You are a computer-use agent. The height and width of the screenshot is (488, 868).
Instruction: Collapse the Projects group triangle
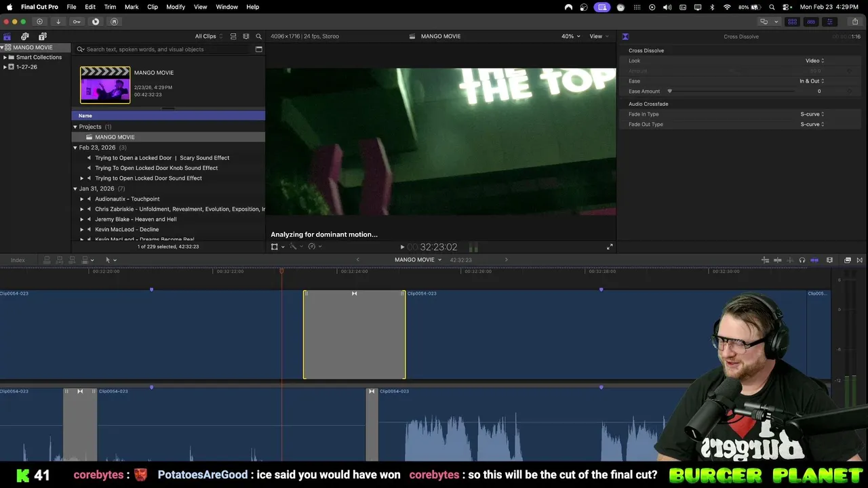coord(75,127)
